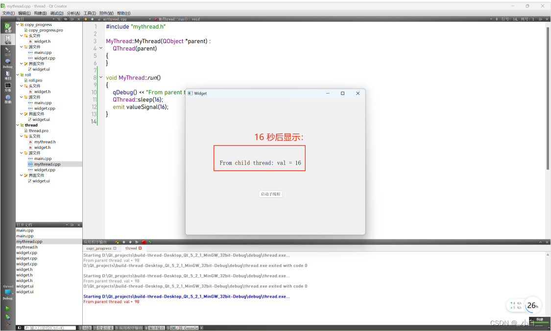This screenshot has width=551, height=331.
Task: Open the Search Results pane
Action: 103,328
